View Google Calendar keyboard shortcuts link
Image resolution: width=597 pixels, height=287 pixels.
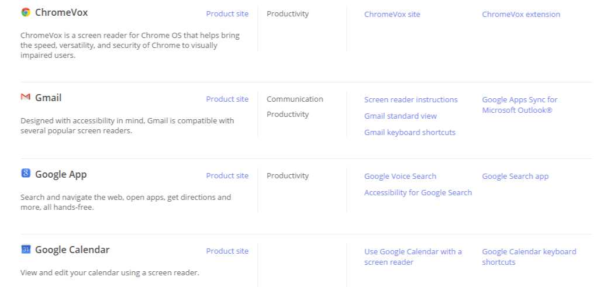coord(529,257)
